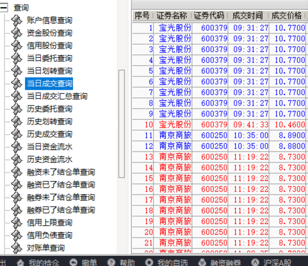Click the icon beside 融券未了结仓单查询
Screen dimensions: 308x266
(x=17, y=197)
